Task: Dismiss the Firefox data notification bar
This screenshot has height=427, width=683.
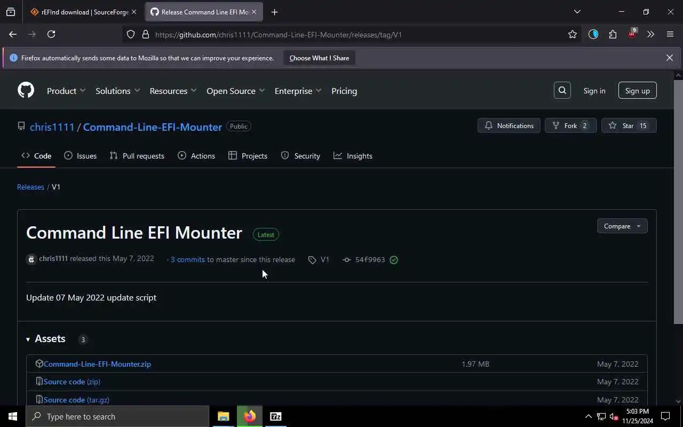Action: 669,58
